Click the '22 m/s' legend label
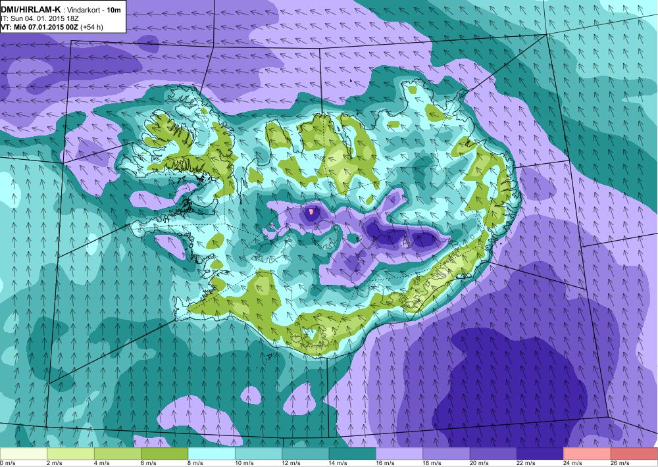 click(x=526, y=463)
